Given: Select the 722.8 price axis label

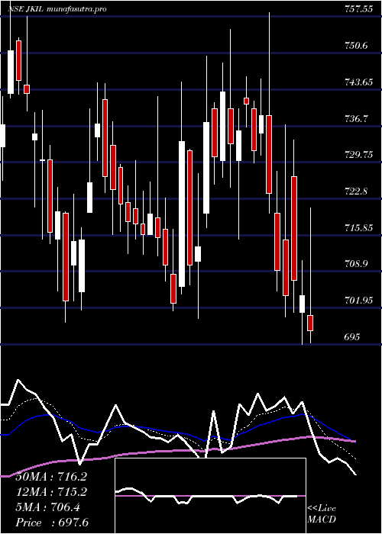Looking at the screenshot, I should [x=355, y=191].
